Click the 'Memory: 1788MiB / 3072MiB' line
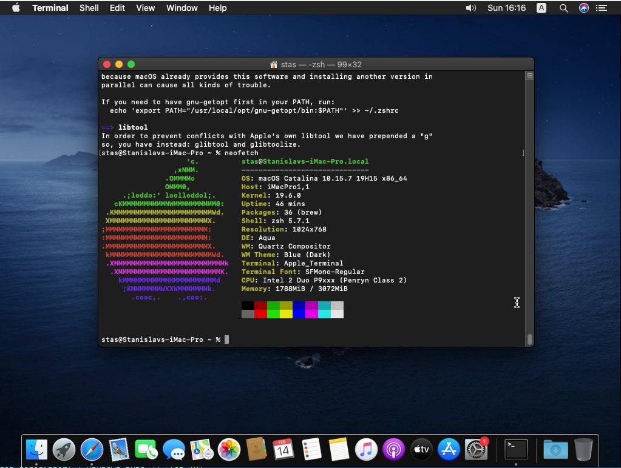 [x=294, y=289]
